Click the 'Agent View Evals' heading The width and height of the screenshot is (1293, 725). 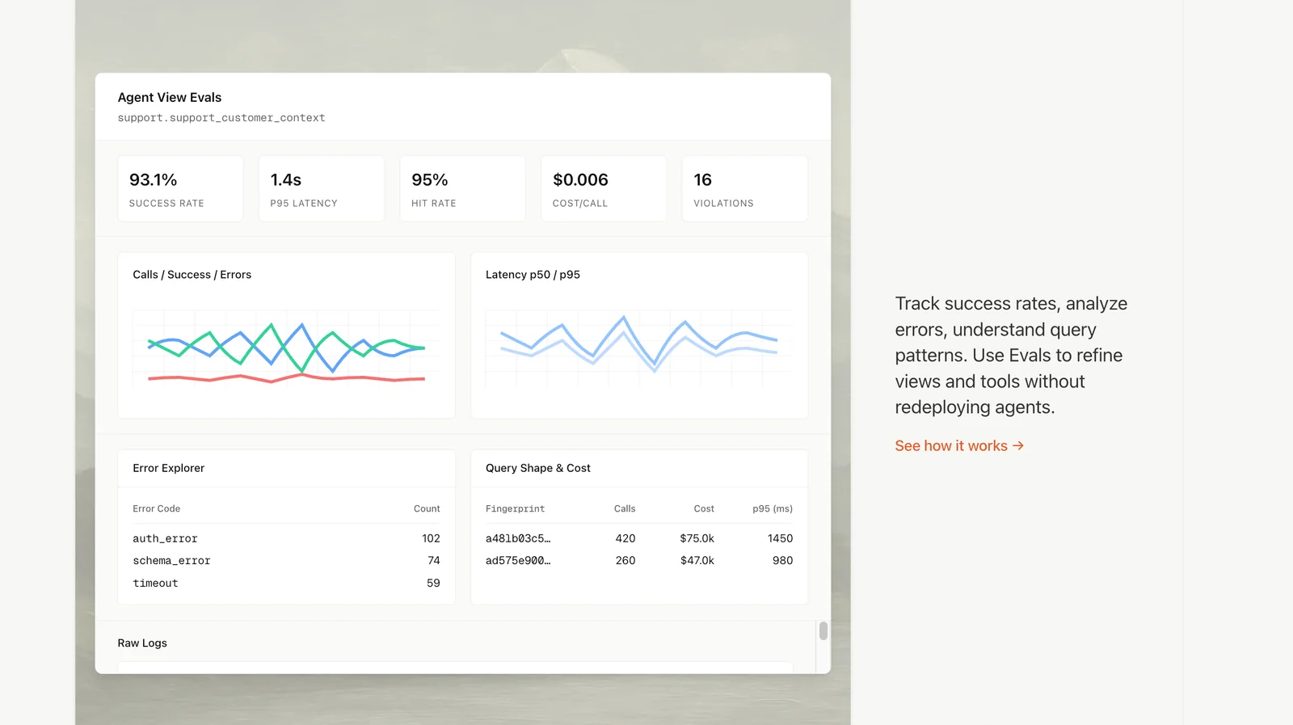pos(170,97)
